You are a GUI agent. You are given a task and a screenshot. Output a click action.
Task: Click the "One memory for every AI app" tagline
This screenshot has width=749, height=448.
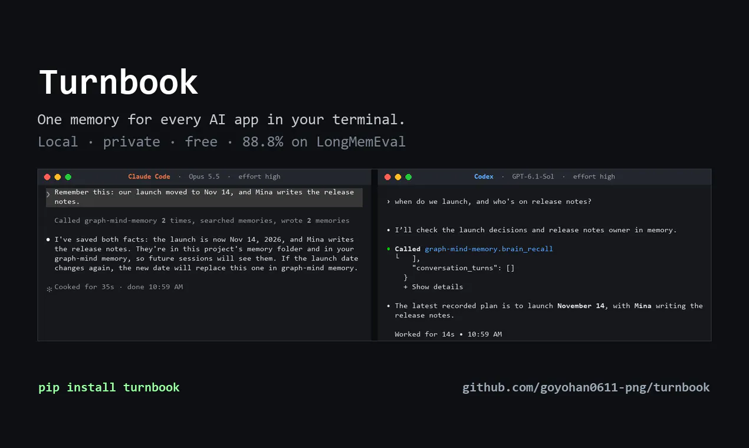click(221, 120)
